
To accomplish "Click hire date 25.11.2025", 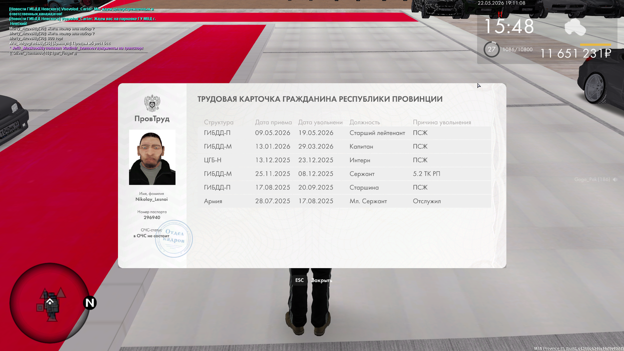I will pyautogui.click(x=273, y=174).
